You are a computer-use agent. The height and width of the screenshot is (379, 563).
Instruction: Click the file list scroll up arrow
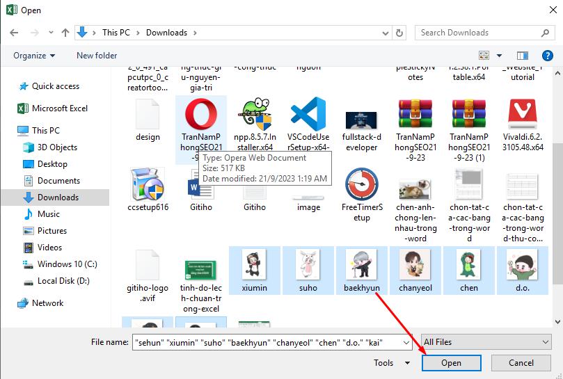click(557, 73)
